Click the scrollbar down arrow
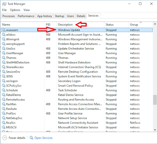Image resolution: width=157 pixels, height=144 pixels. coord(155,130)
